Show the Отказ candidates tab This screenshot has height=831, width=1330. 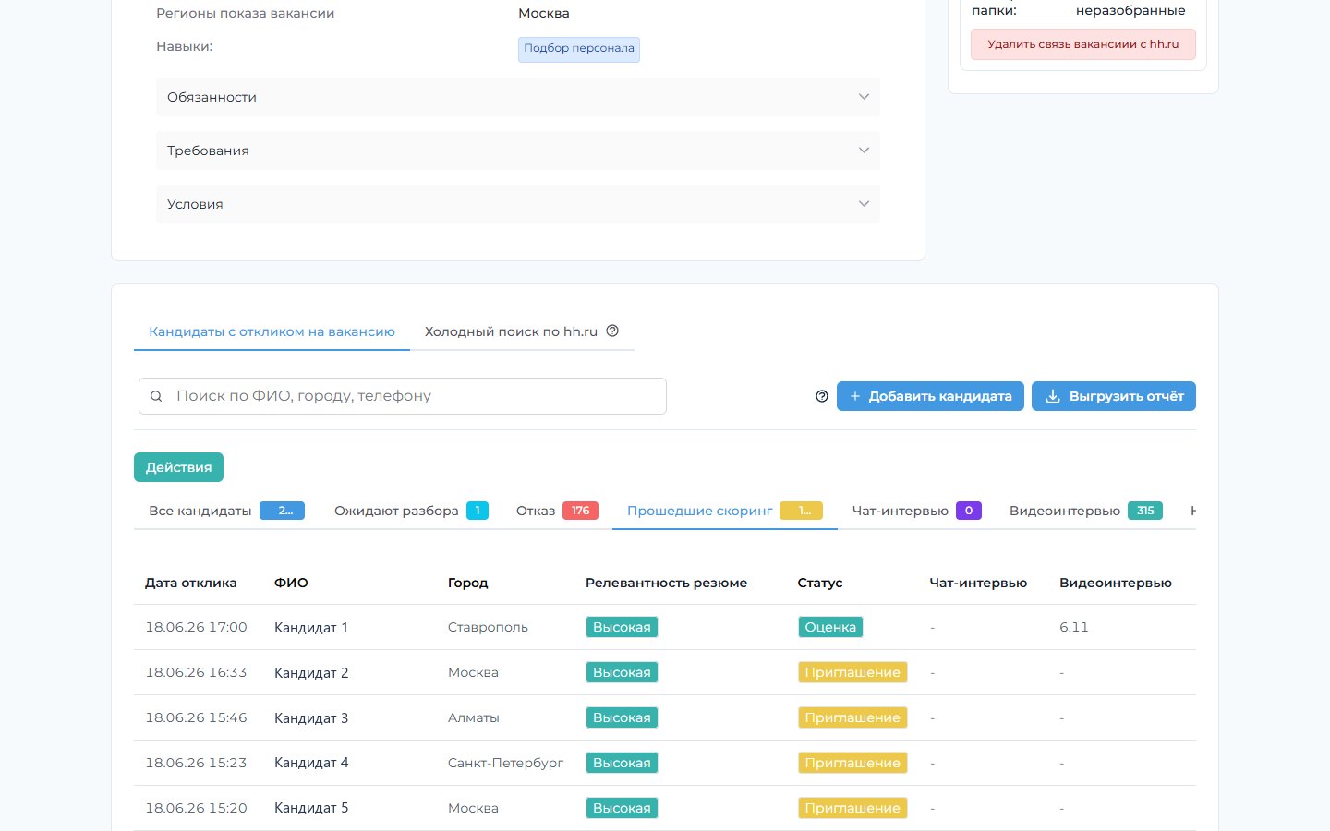[x=557, y=511]
